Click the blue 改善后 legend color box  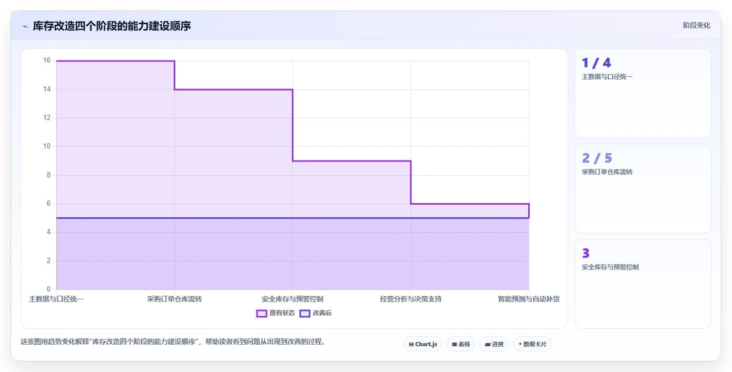304,313
